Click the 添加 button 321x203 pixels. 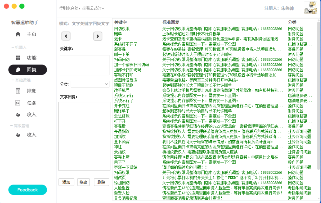(x=66, y=182)
